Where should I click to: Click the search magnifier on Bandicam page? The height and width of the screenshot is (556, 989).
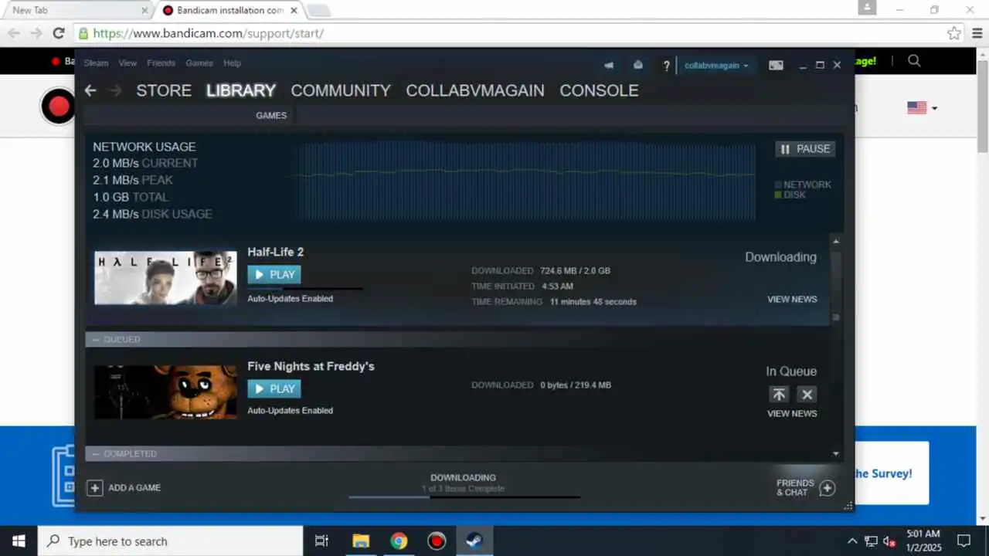(x=914, y=61)
